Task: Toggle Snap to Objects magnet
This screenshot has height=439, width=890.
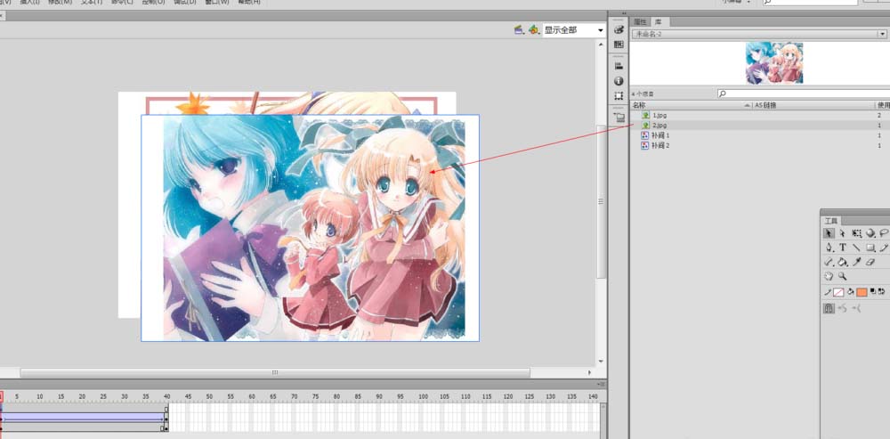Action: (x=829, y=308)
